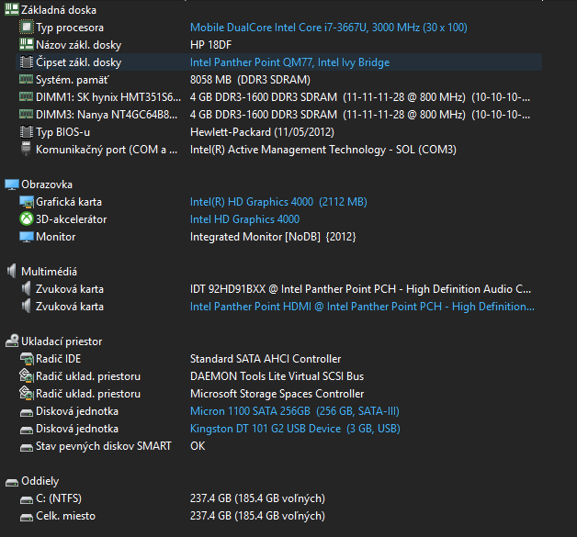Click the Kingston USB disk drive icon
This screenshot has height=537, width=577.
[x=26, y=430]
